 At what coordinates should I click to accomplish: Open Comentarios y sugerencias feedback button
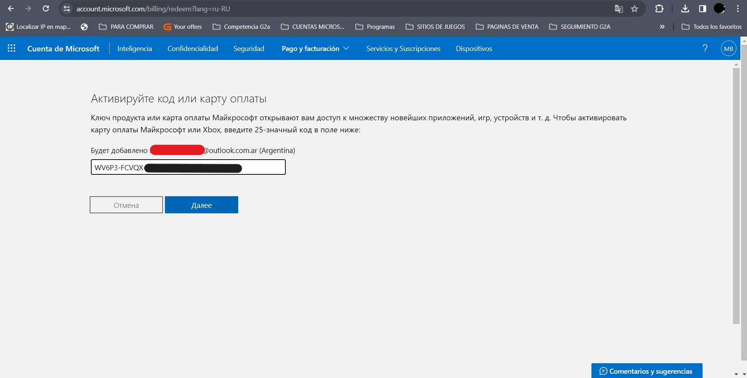click(x=647, y=371)
